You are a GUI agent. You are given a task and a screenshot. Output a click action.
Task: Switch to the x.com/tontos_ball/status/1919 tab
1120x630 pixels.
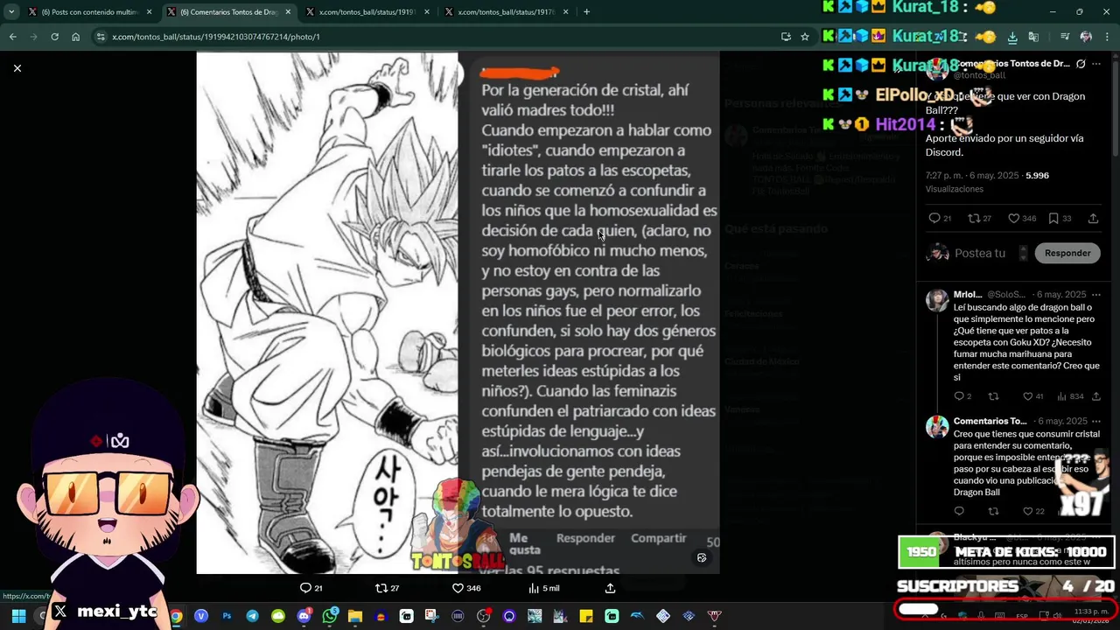point(367,12)
